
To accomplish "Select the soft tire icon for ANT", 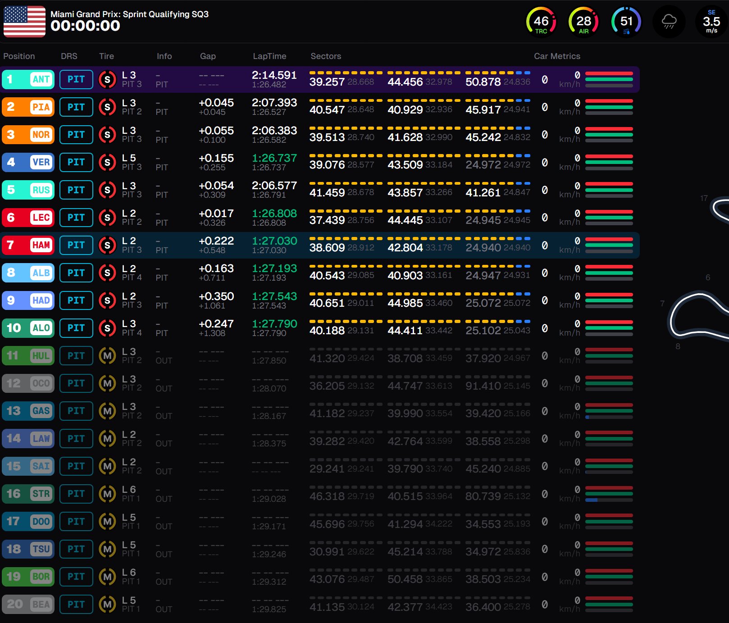I will pos(107,79).
